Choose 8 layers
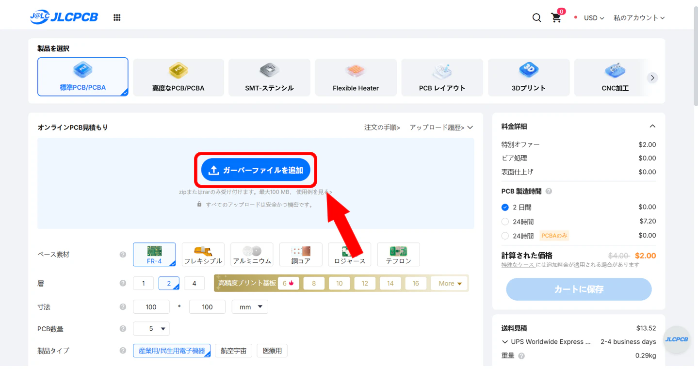698x370 pixels. tap(314, 283)
